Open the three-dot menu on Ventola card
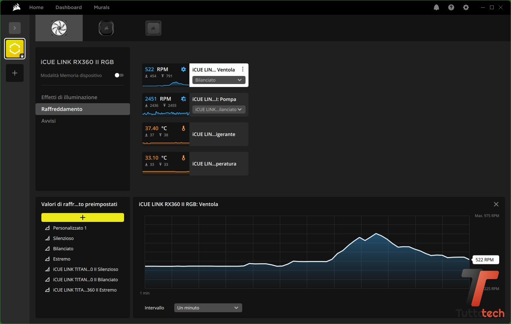511x324 pixels. [x=243, y=69]
